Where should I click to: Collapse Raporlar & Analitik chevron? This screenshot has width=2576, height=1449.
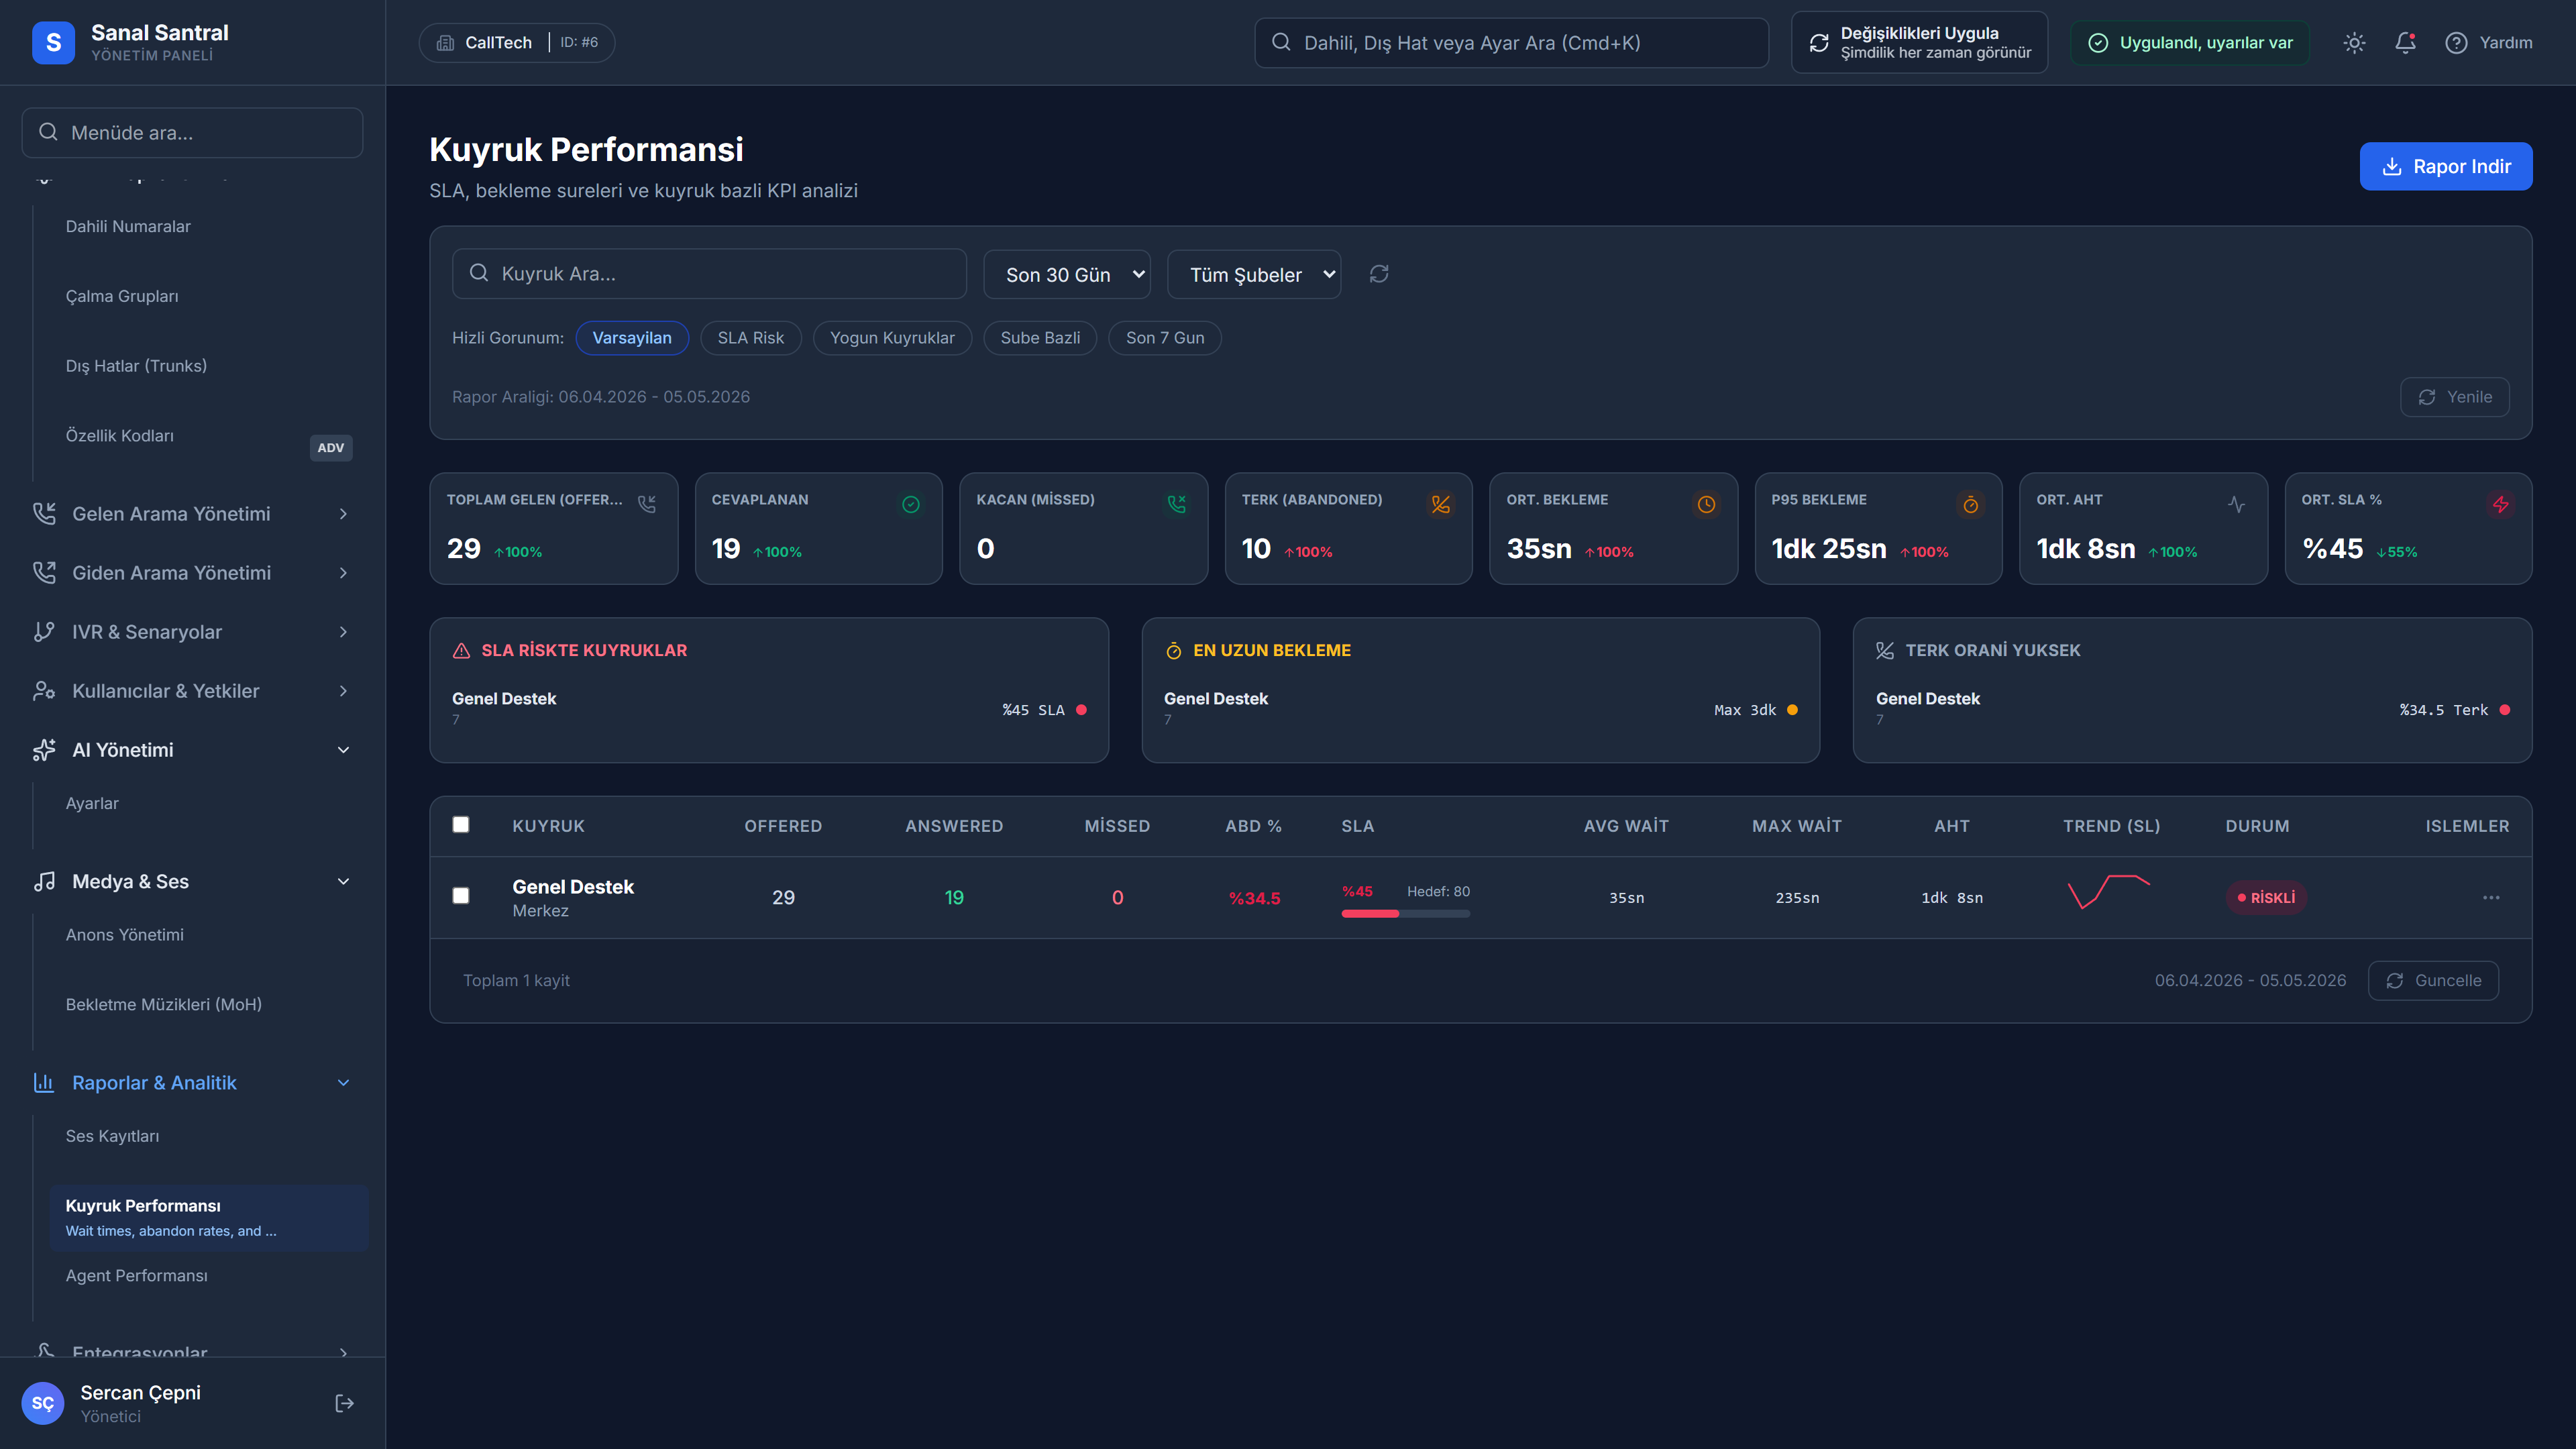pyautogui.click(x=343, y=1082)
